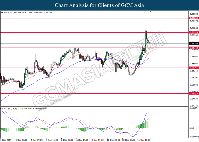Screen dimensions: 199x142
Task: Click the 6 Dec 03:00 time label
Action: tap(67, 140)
